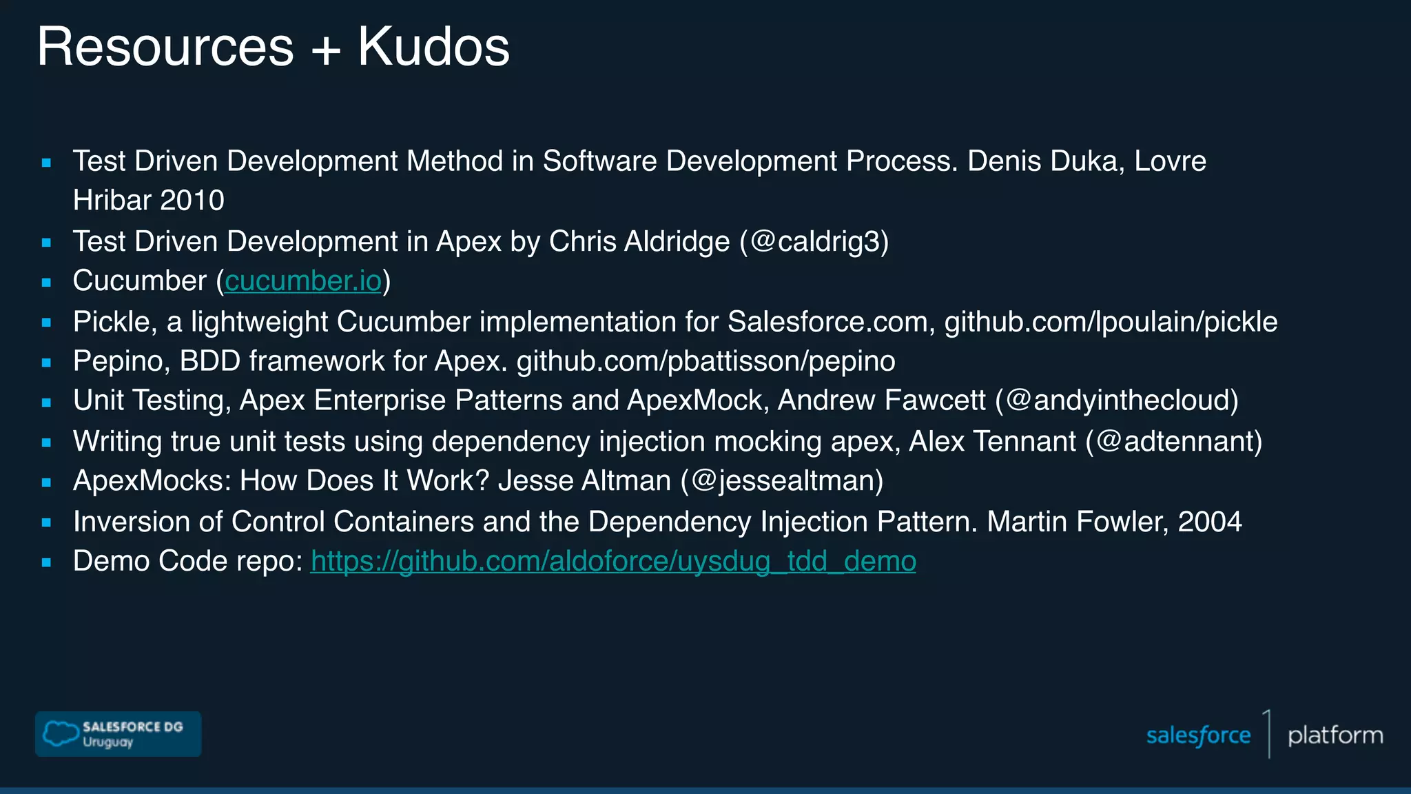Screen dimensions: 1411x794
Task: Open the cucumber.io link
Action: click(303, 281)
